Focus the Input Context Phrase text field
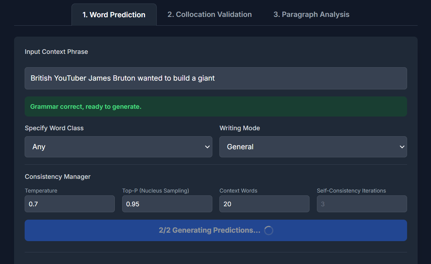Screen dimensions: 431x264 coord(216,78)
